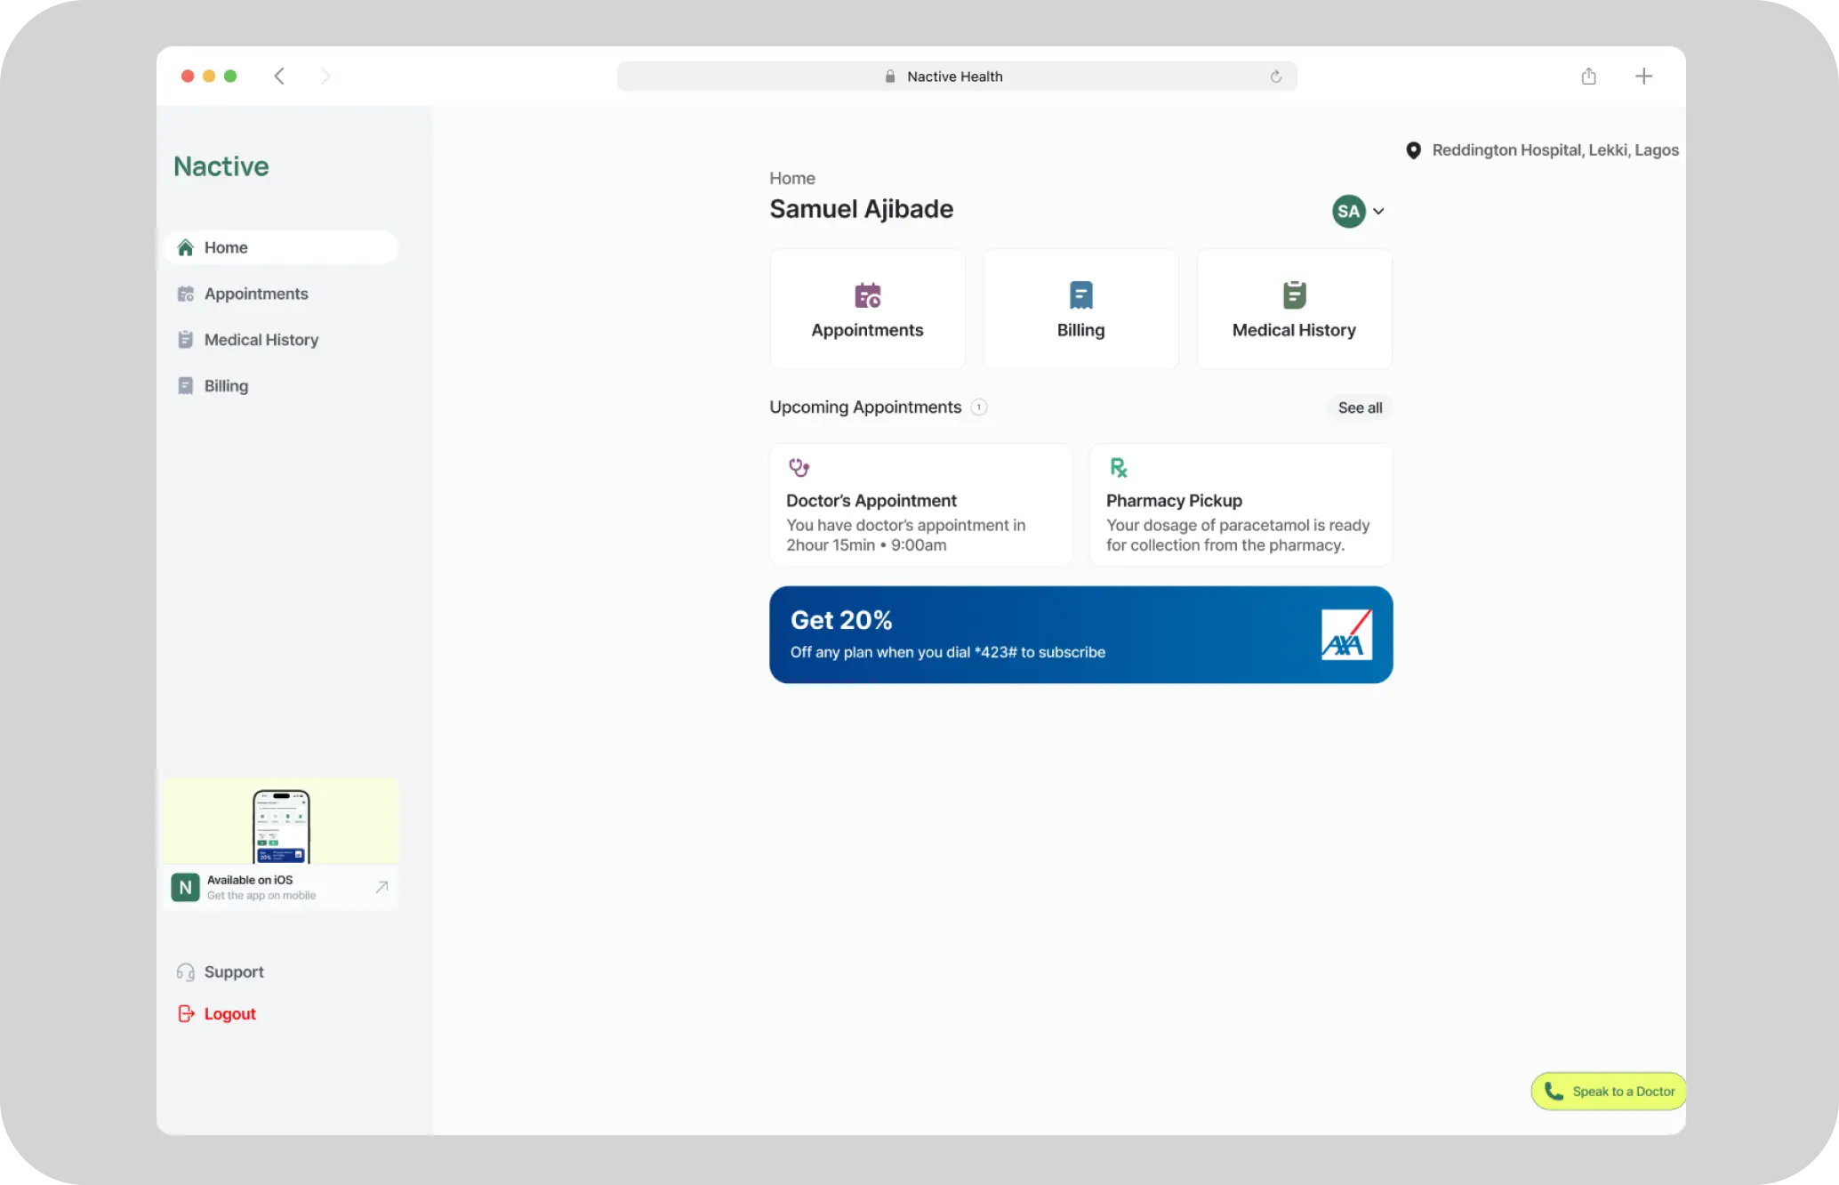Click the upcoming appointments count badge
1839x1185 pixels.
[979, 407]
